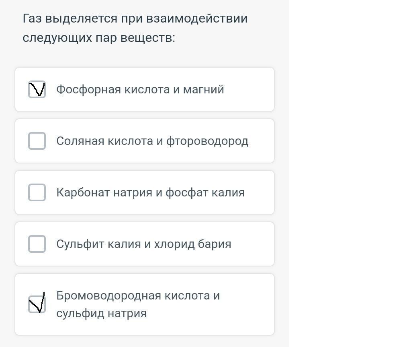Click the word 'Карбонат' in third option

(83, 192)
